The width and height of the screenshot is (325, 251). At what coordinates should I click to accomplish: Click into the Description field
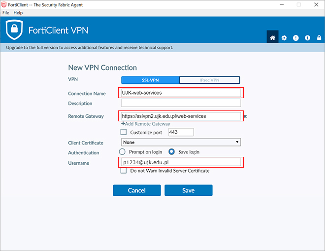click(181, 103)
